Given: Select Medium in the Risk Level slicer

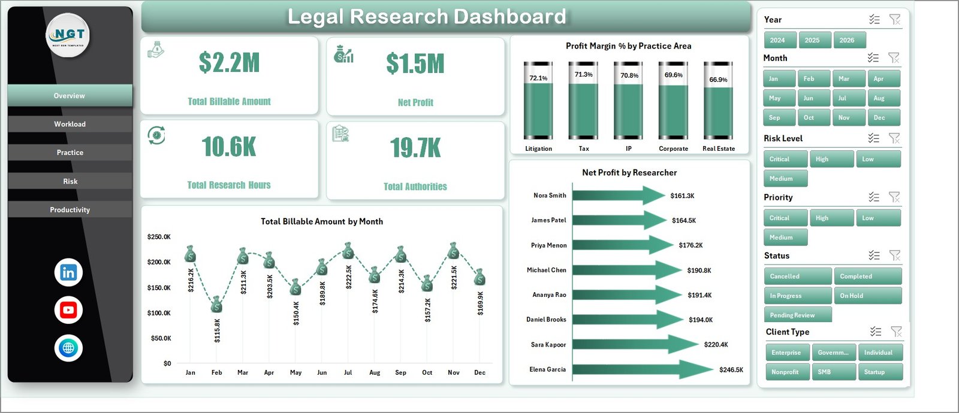Looking at the screenshot, I should coord(785,178).
